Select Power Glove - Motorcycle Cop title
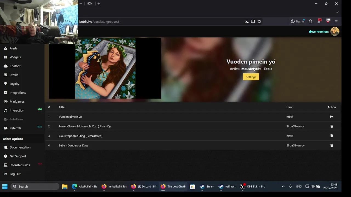This screenshot has width=351, height=197. pyautogui.click(x=84, y=126)
